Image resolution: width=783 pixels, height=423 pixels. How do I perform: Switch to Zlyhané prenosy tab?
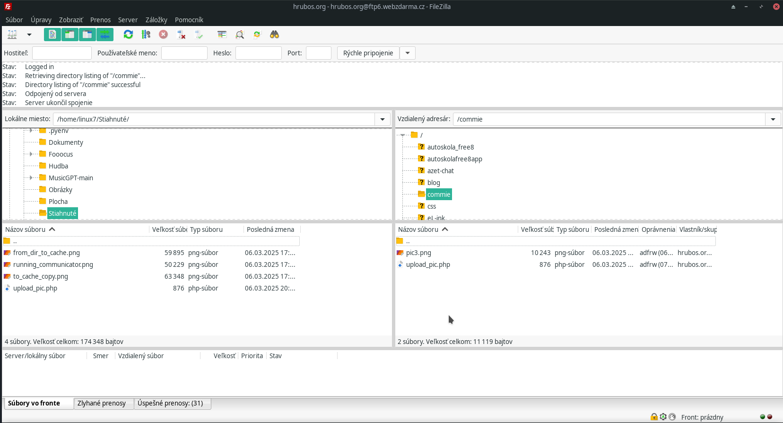[x=102, y=403]
